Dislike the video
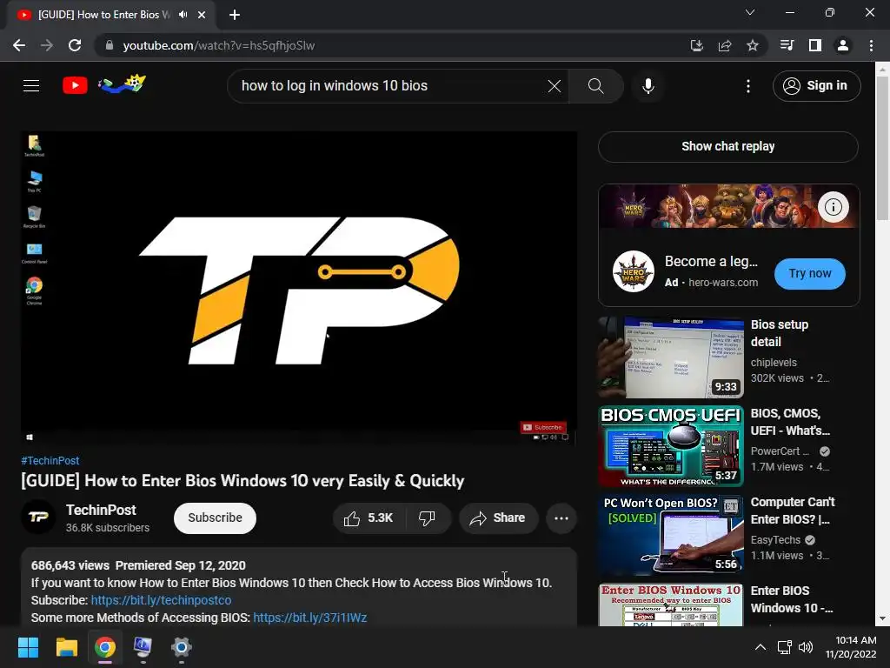 tap(427, 518)
